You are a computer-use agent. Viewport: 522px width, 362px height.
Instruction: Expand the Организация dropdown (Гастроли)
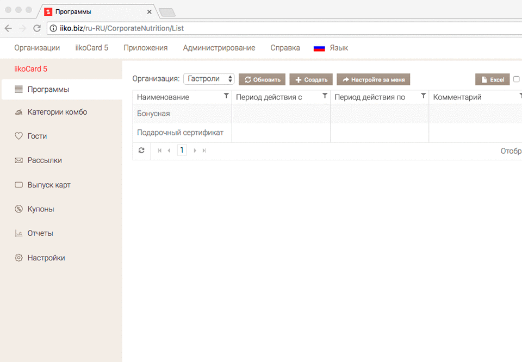coord(209,79)
